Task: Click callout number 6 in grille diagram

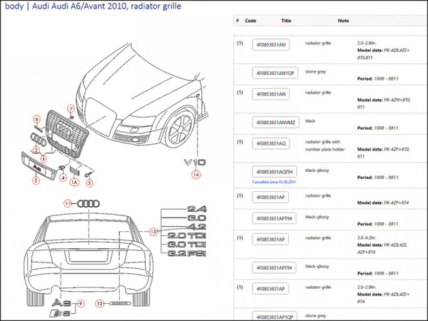Action: click(x=36, y=118)
